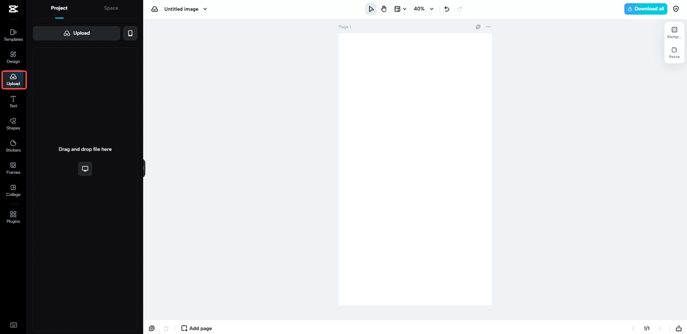Open the Design panel
687x334 pixels.
point(13,57)
